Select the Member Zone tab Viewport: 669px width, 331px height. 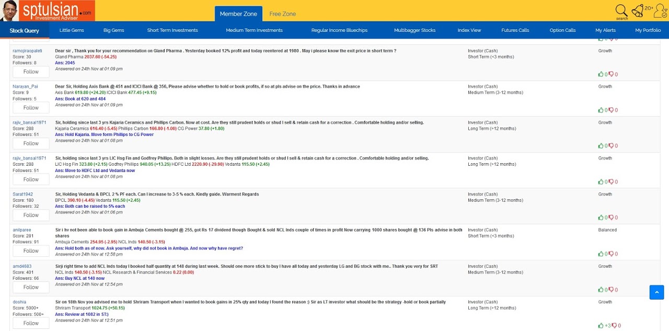(238, 14)
